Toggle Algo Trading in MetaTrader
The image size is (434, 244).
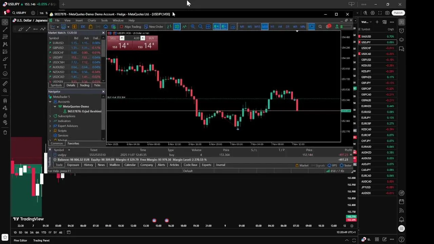(x=130, y=26)
